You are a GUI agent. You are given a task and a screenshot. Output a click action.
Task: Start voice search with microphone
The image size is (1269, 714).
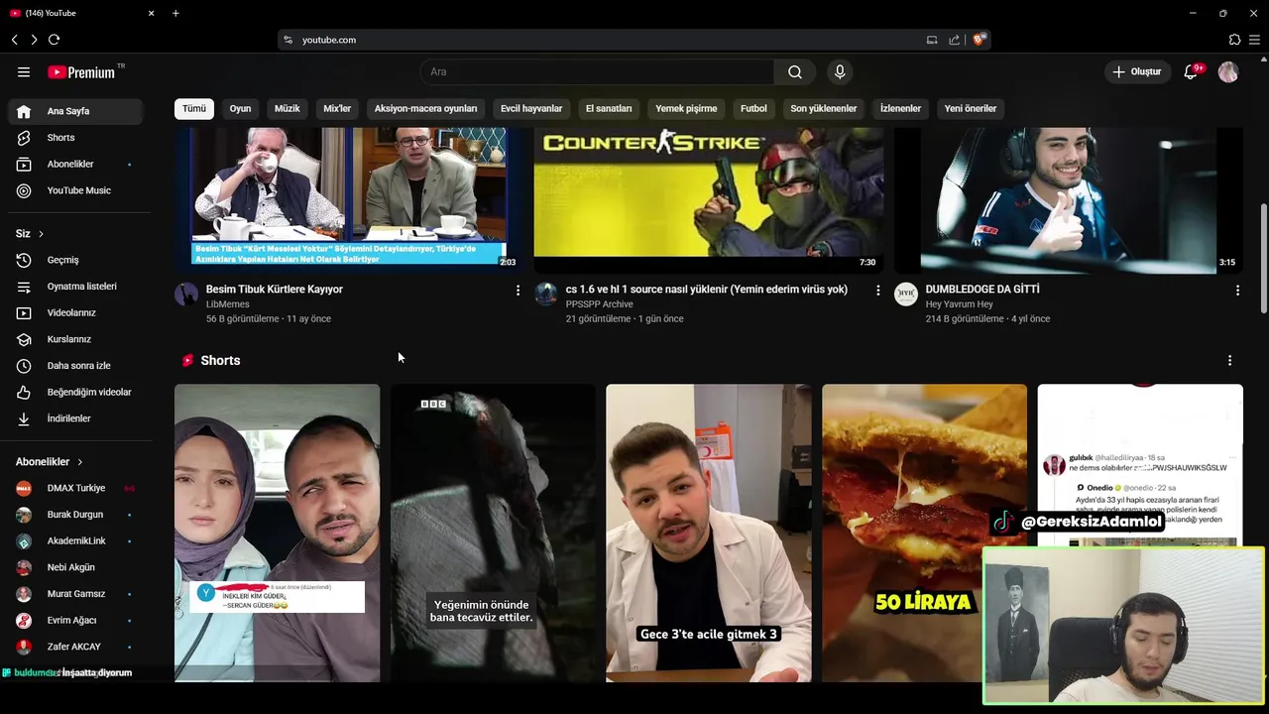[840, 71]
